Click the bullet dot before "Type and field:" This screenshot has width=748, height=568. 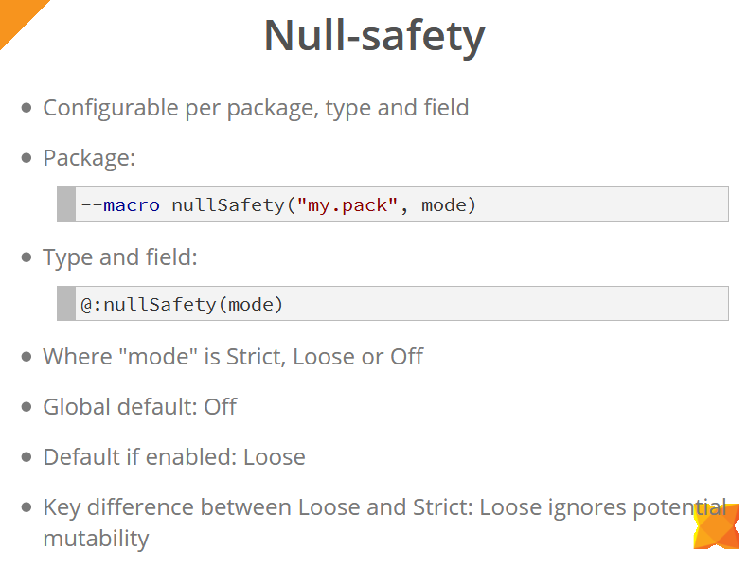[x=27, y=257]
